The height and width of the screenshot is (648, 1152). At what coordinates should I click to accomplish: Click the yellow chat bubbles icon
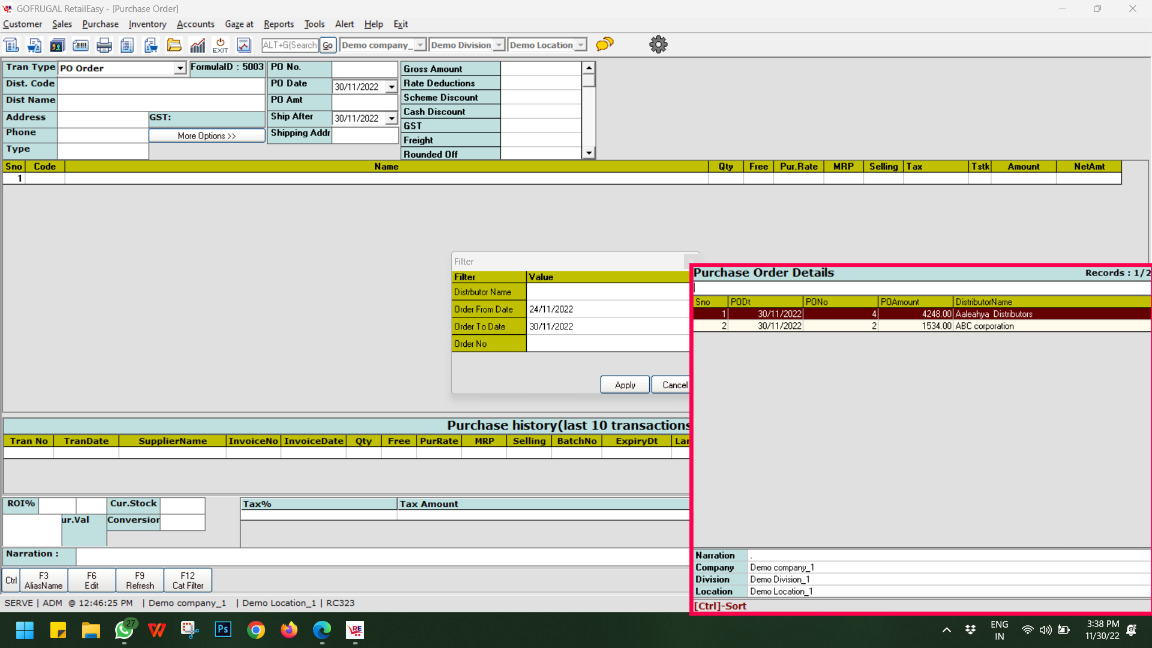pyautogui.click(x=605, y=44)
